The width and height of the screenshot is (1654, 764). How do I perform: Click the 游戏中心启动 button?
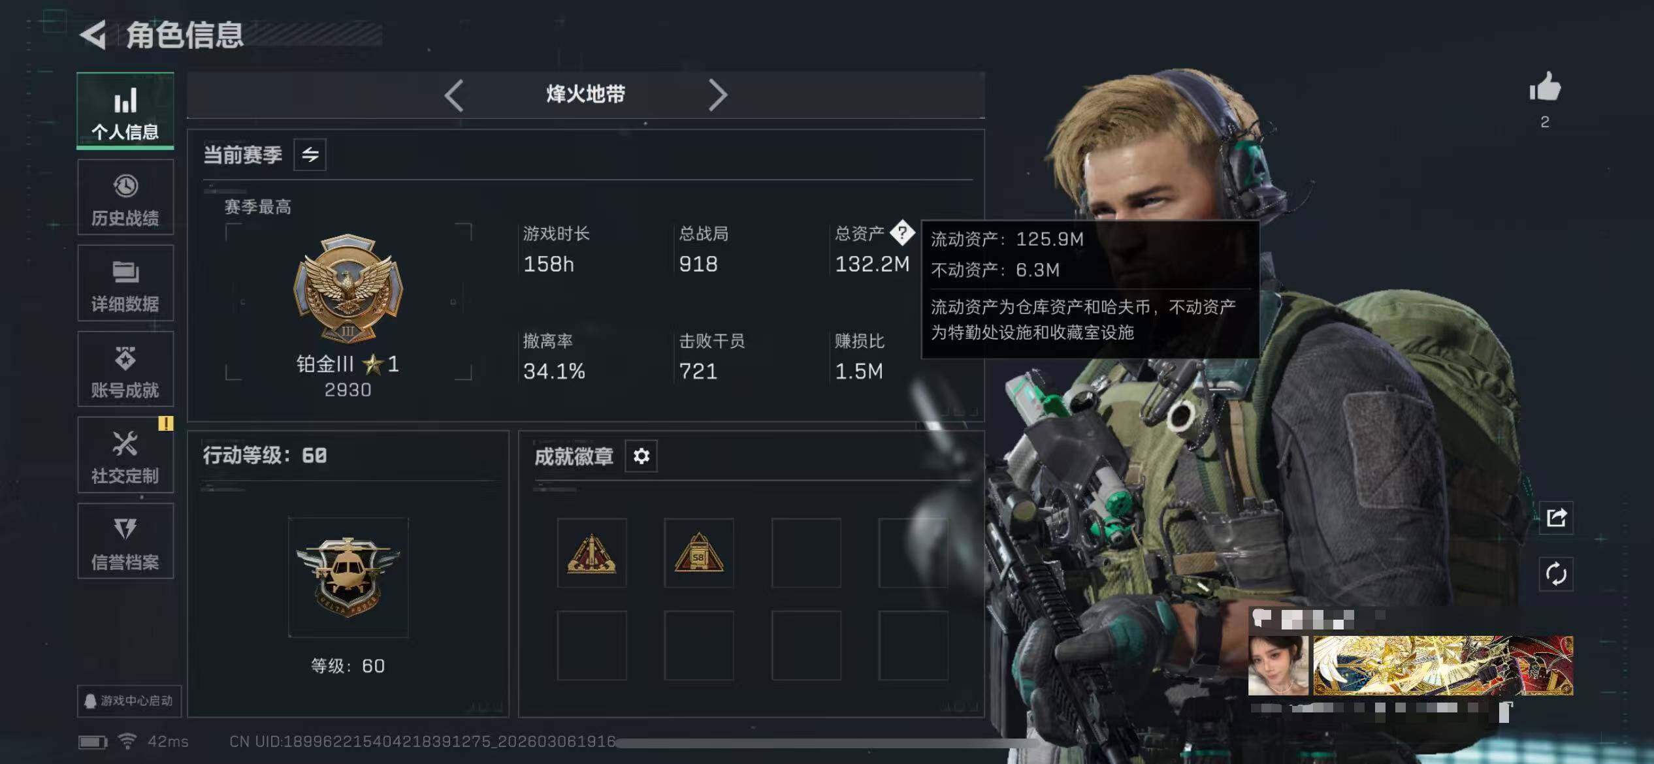pos(129,701)
